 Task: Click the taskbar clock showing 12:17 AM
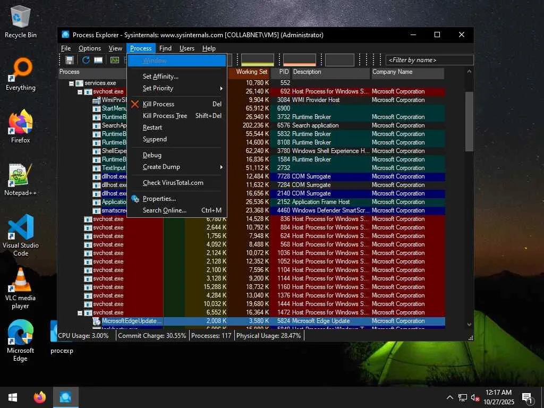point(498,397)
